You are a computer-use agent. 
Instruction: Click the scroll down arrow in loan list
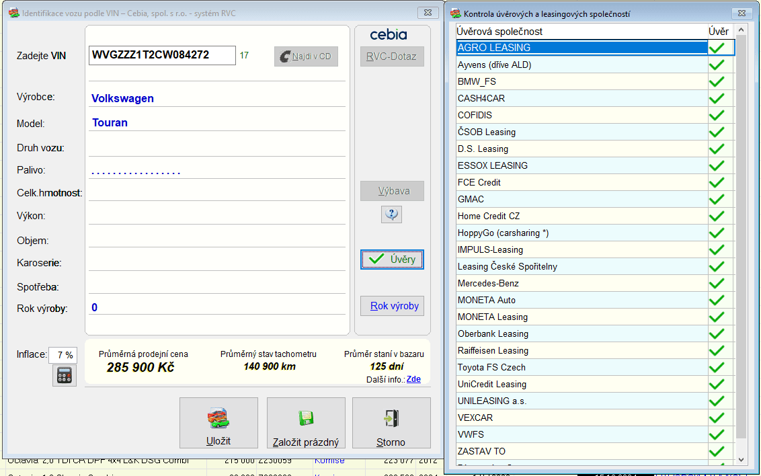[741, 459]
